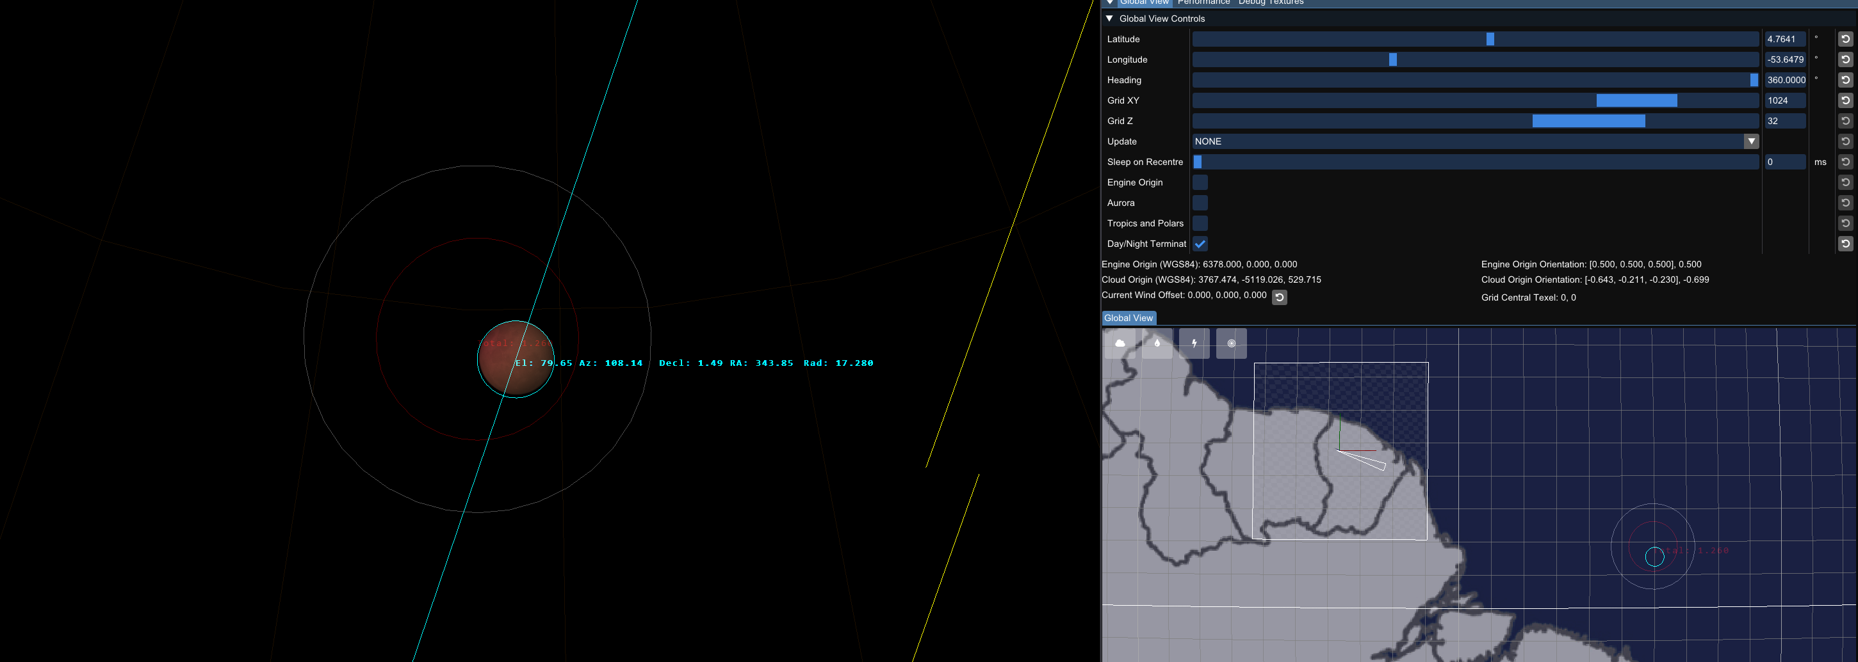The image size is (1858, 662).
Task: Reset the Grid Z value
Action: pos(1845,121)
